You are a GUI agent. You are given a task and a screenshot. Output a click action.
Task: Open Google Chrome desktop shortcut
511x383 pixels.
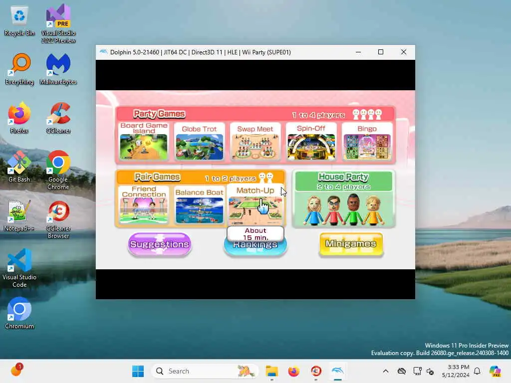pyautogui.click(x=58, y=170)
